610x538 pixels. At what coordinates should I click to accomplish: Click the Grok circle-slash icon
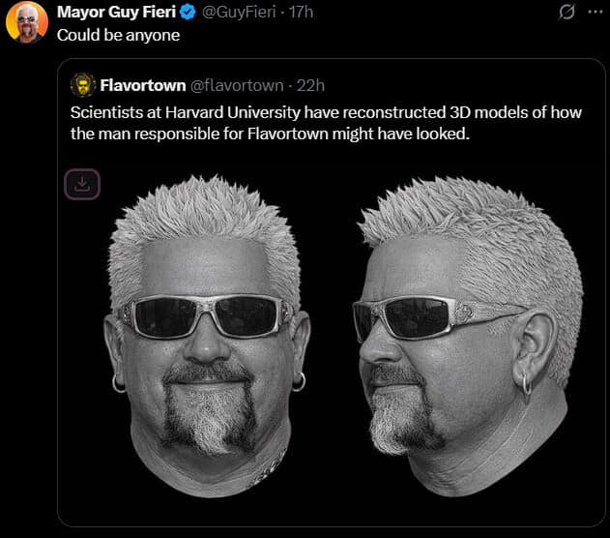point(567,13)
